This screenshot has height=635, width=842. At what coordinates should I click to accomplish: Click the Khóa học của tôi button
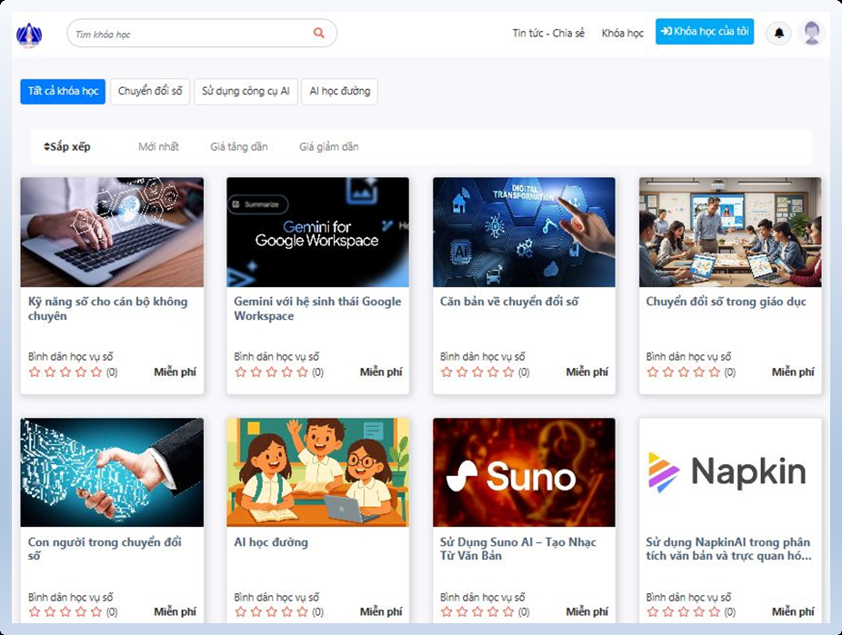tap(705, 33)
